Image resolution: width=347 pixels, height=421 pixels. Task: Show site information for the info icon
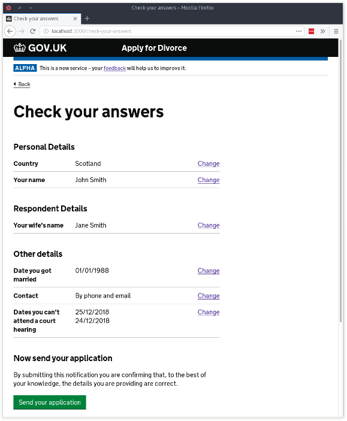(46, 31)
